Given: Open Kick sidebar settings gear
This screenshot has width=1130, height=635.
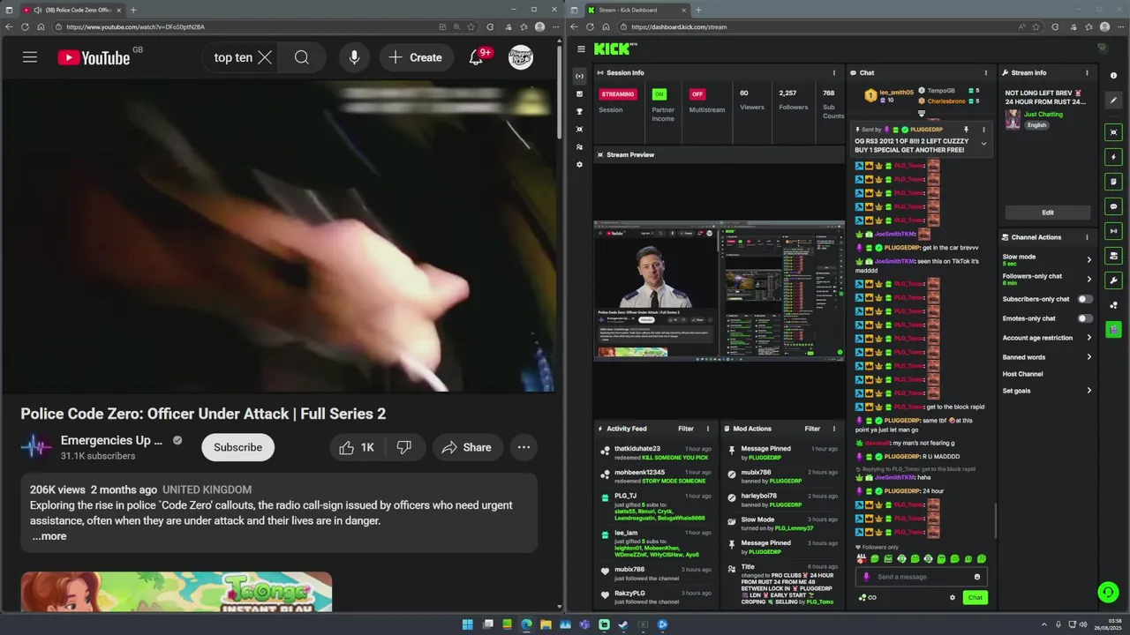Looking at the screenshot, I should (579, 164).
